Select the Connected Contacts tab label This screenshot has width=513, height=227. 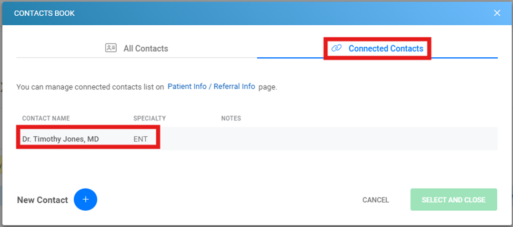tap(386, 49)
